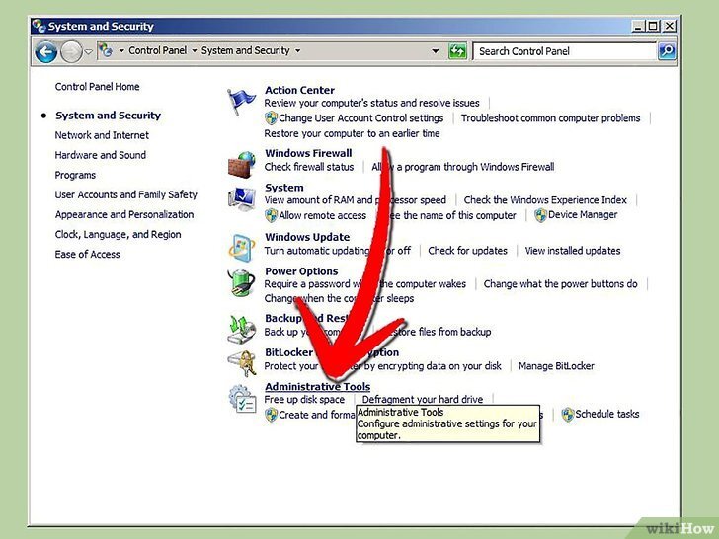The height and width of the screenshot is (539, 719).
Task: Click the Administrative Tools heading link
Action: coord(317,387)
